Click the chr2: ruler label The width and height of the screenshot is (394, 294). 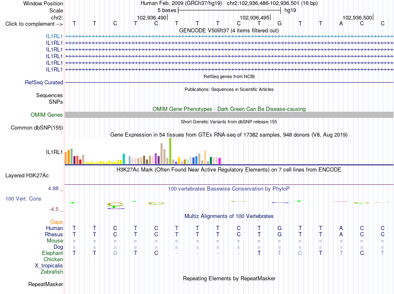pos(57,17)
